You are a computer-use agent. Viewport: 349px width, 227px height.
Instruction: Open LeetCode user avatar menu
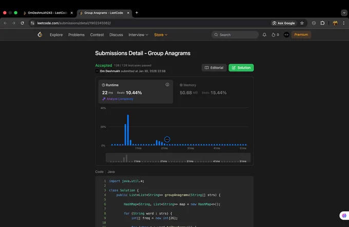pos(286,35)
